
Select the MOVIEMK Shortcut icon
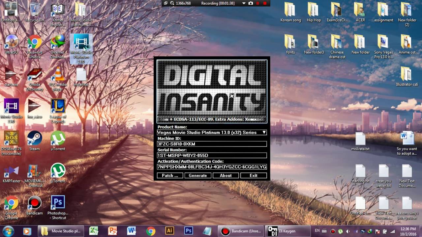(x=35, y=176)
